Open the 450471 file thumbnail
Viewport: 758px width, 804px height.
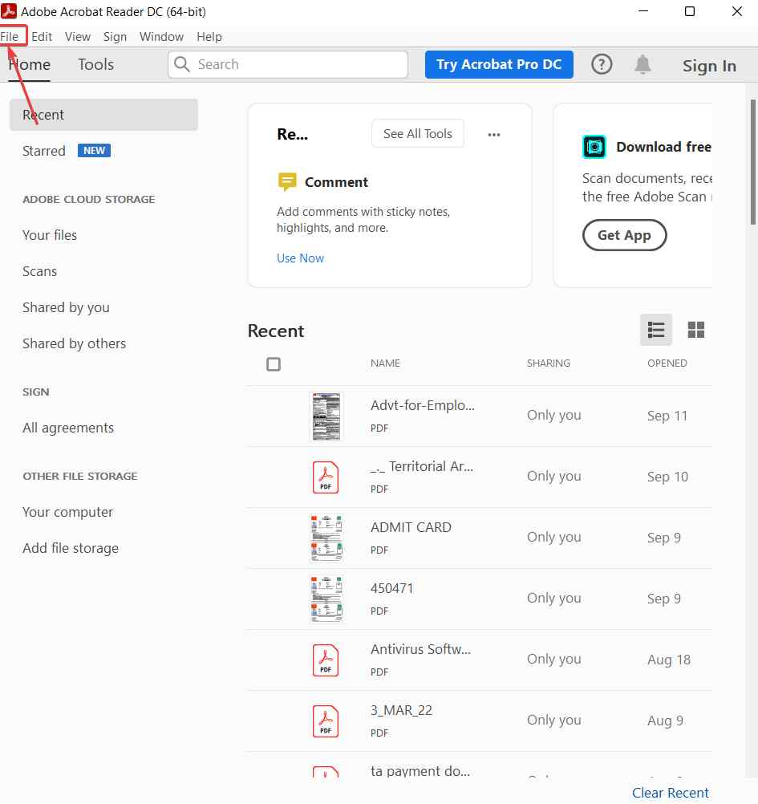326,599
